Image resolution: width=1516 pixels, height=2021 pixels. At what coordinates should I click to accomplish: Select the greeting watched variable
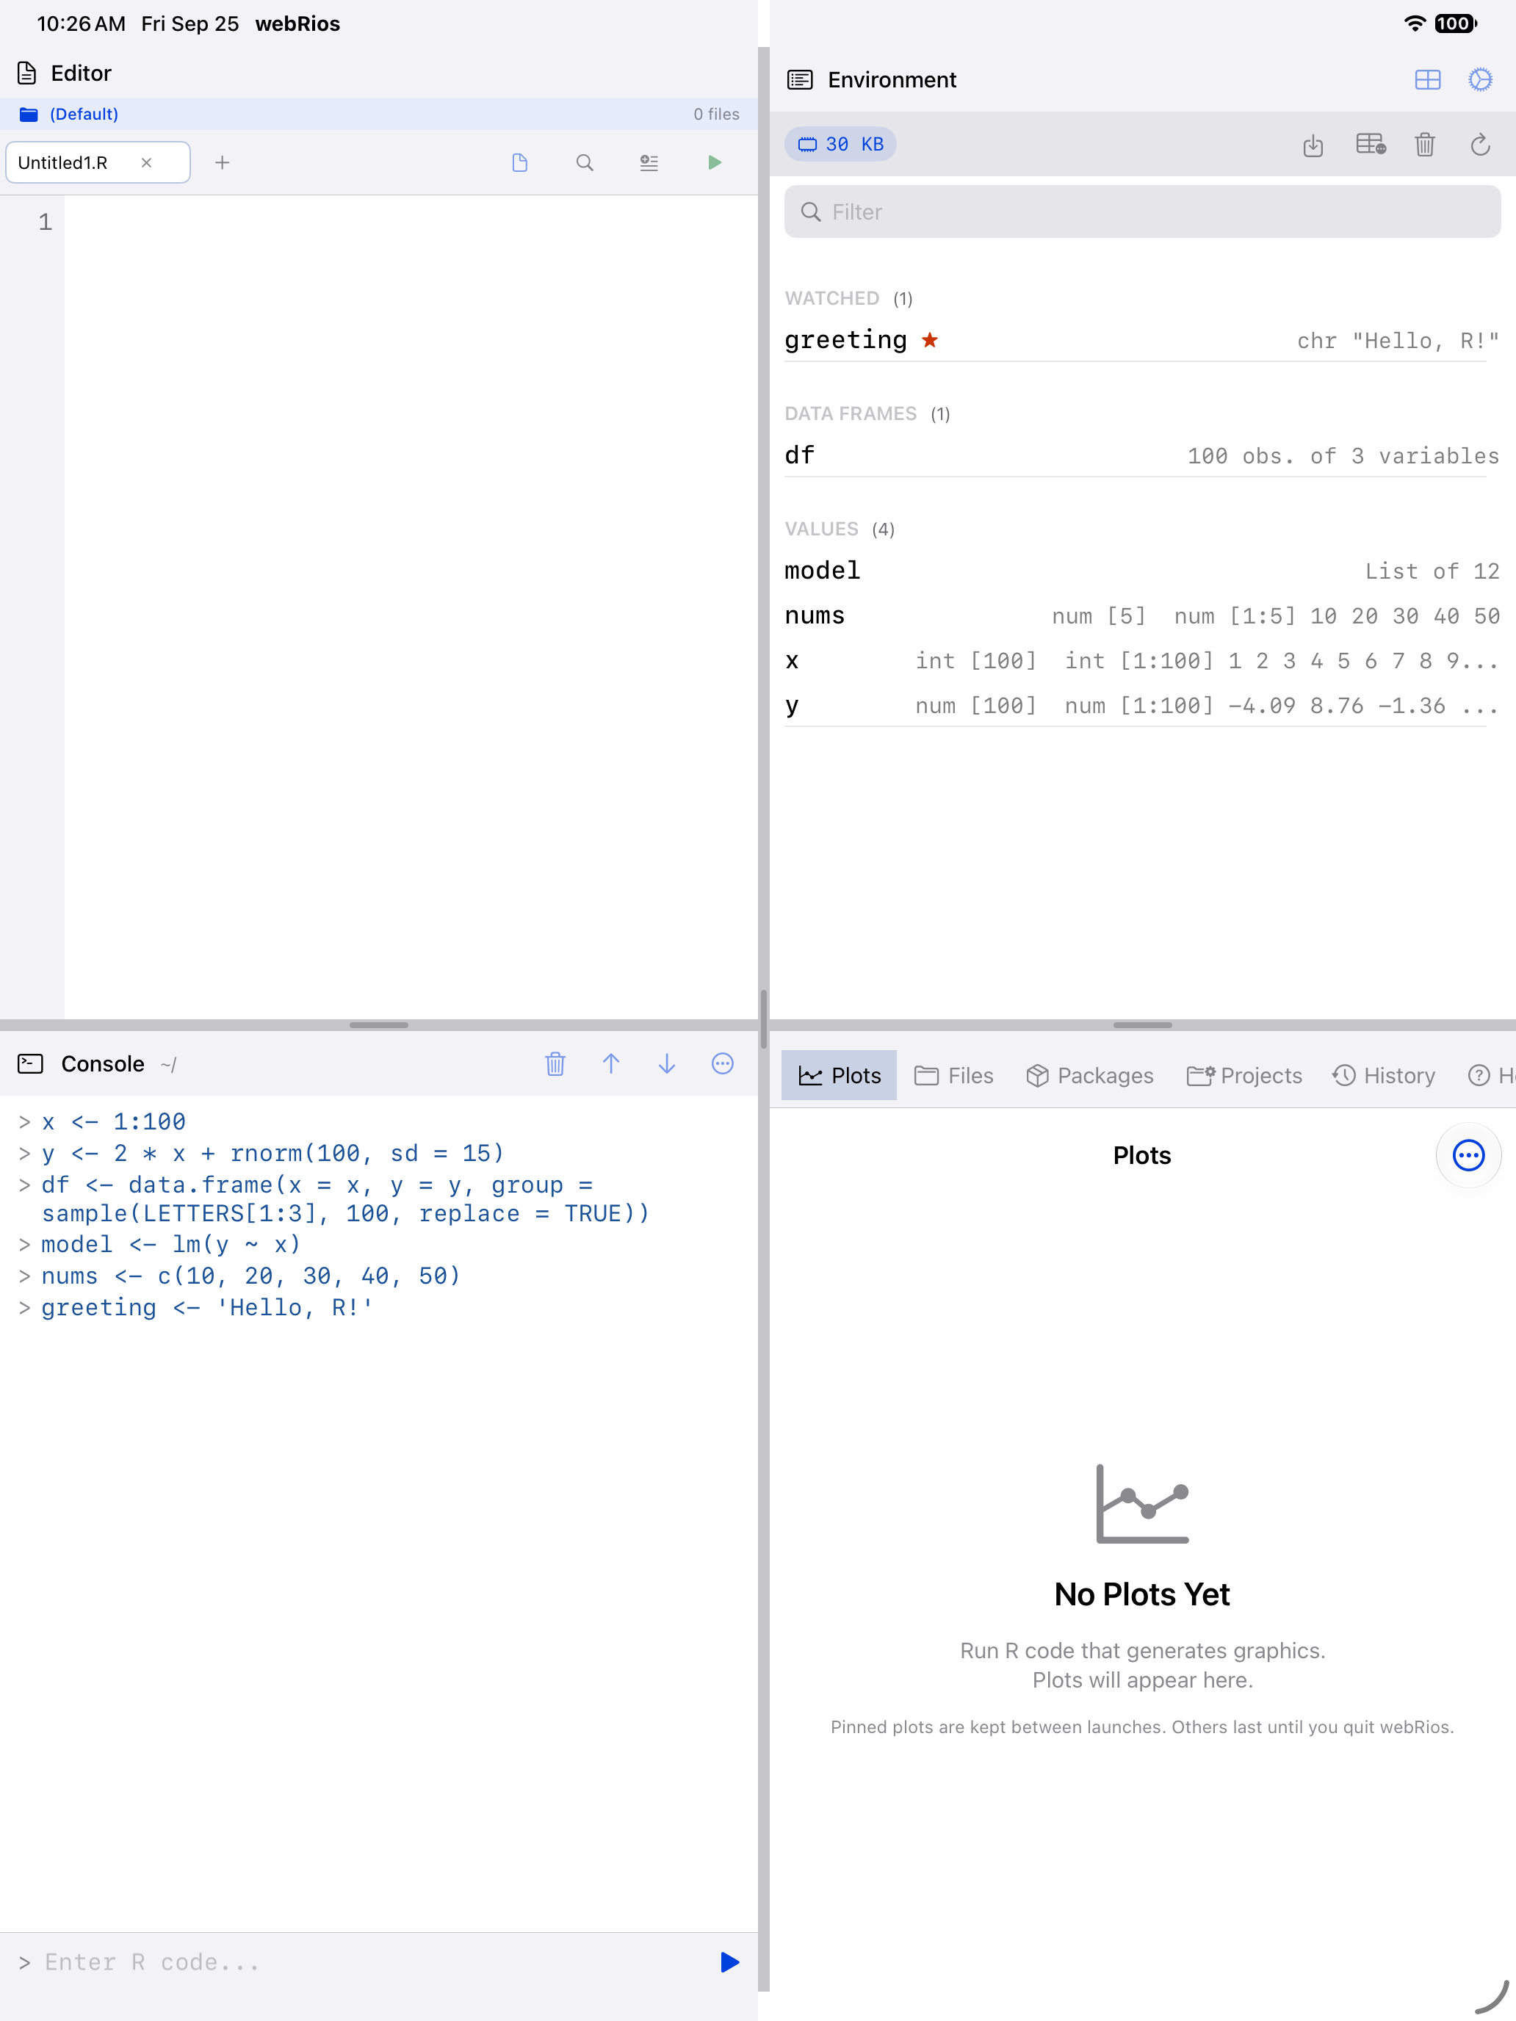click(1142, 340)
